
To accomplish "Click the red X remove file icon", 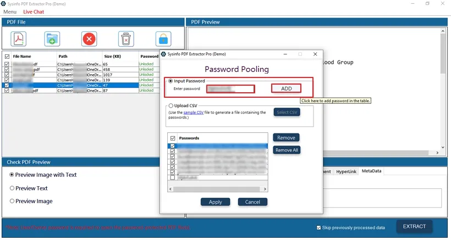I will (89, 39).
